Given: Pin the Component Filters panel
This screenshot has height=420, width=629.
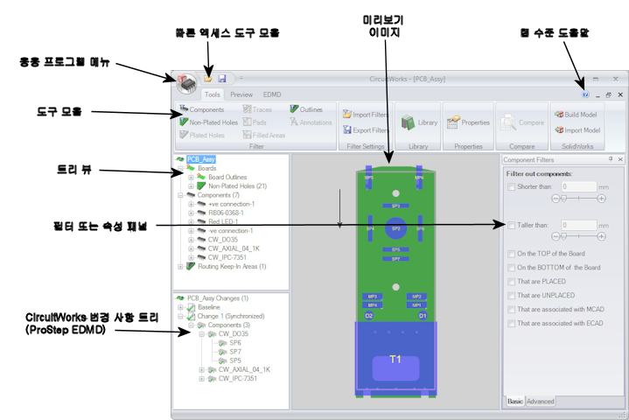Looking at the screenshot, I should coord(611,159).
